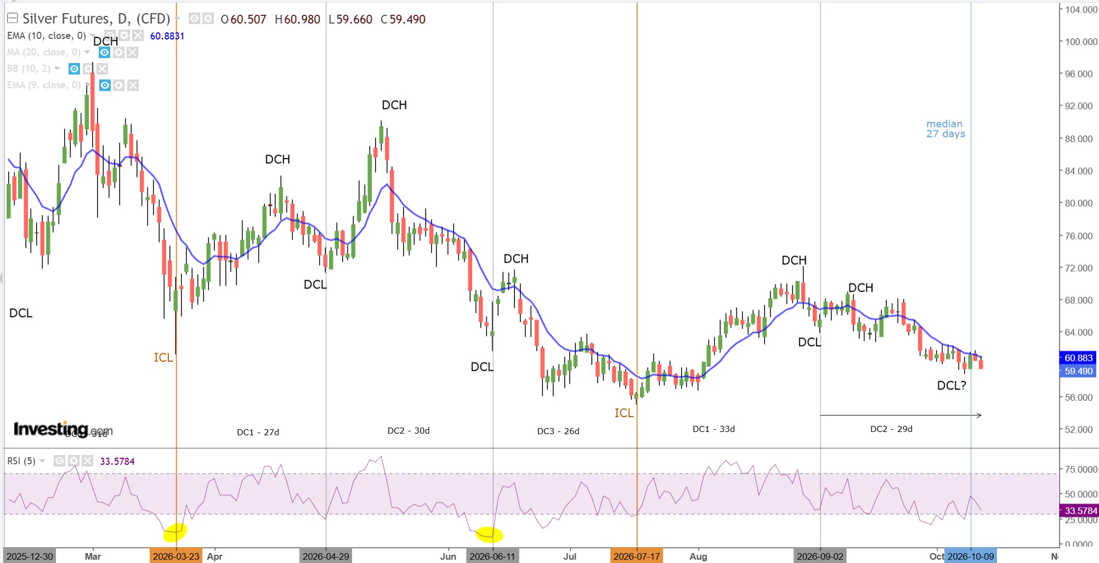Open RSI (5) settings gear
Image resolution: width=1099 pixels, height=563 pixels.
[x=73, y=461]
